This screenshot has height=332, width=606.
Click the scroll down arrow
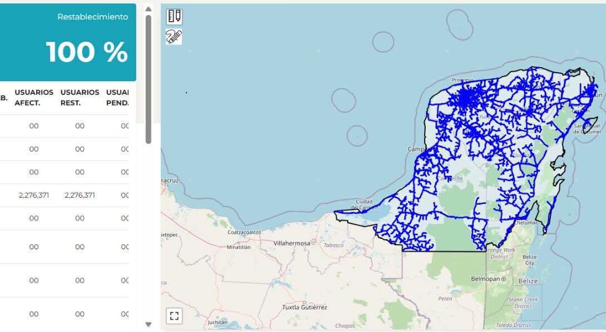pyautogui.click(x=149, y=324)
